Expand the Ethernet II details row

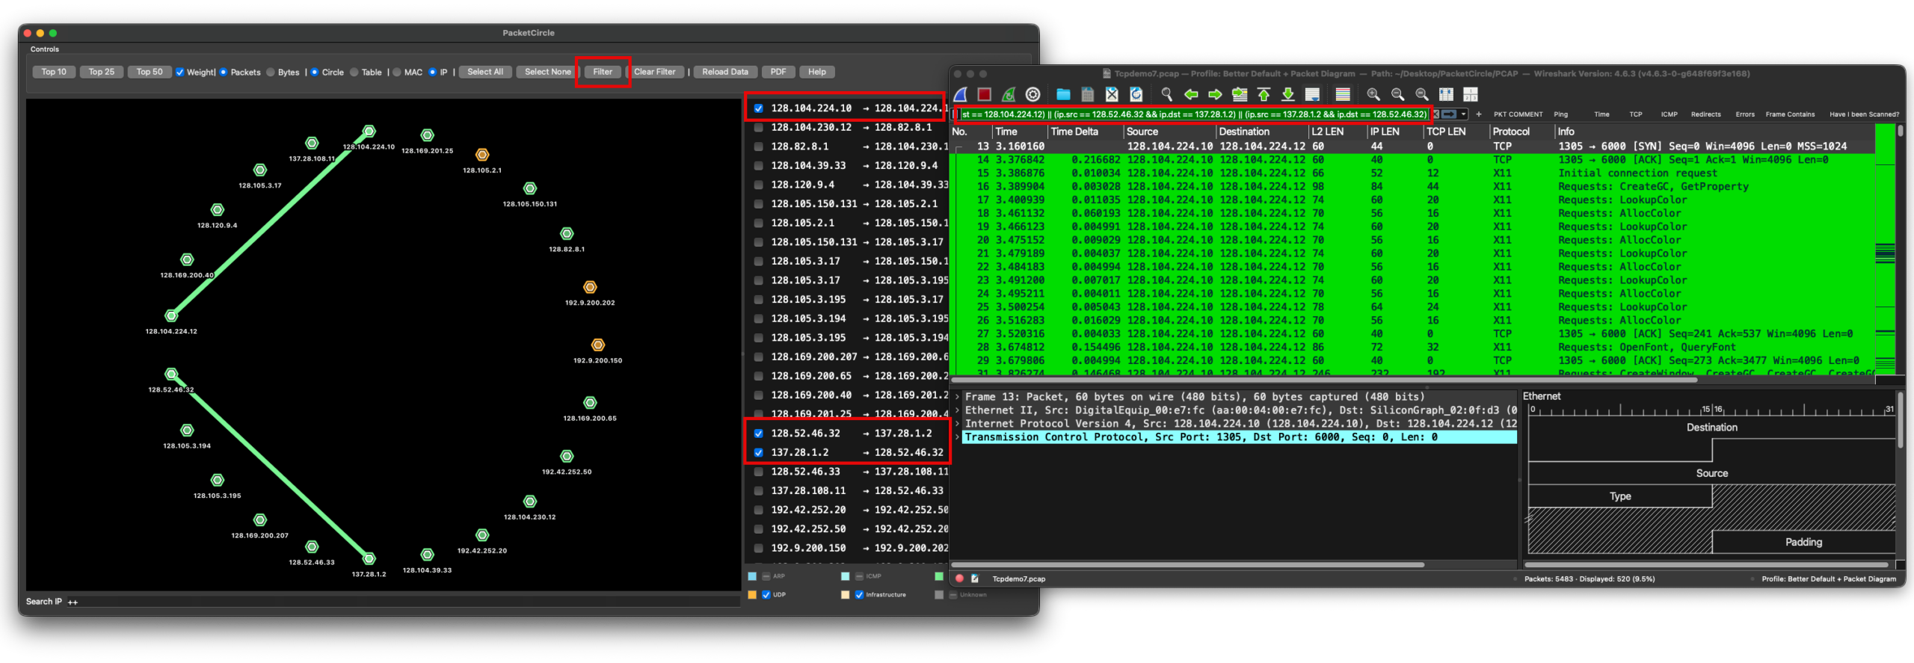pos(957,410)
